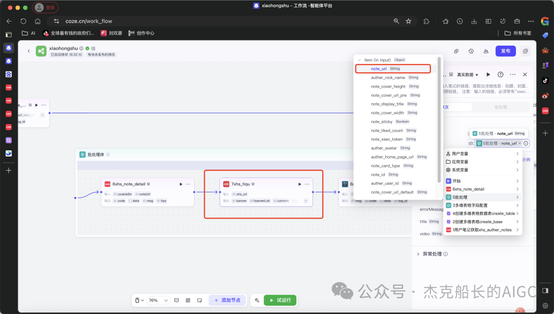This screenshot has width=554, height=314.
Task: Log in with the 登录 button
Action: coord(45,7)
